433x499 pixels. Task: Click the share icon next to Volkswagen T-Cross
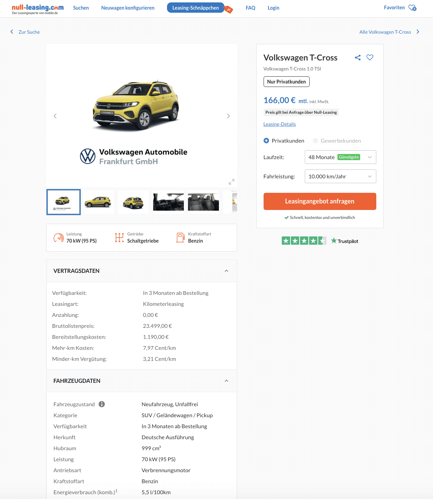tap(358, 58)
